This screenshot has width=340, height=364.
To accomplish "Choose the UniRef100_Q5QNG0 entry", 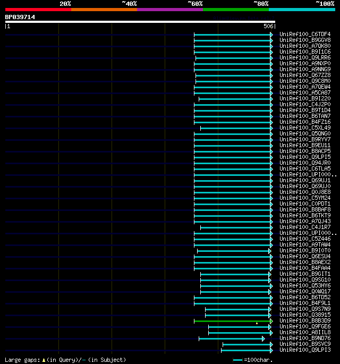I will tap(305, 134).
